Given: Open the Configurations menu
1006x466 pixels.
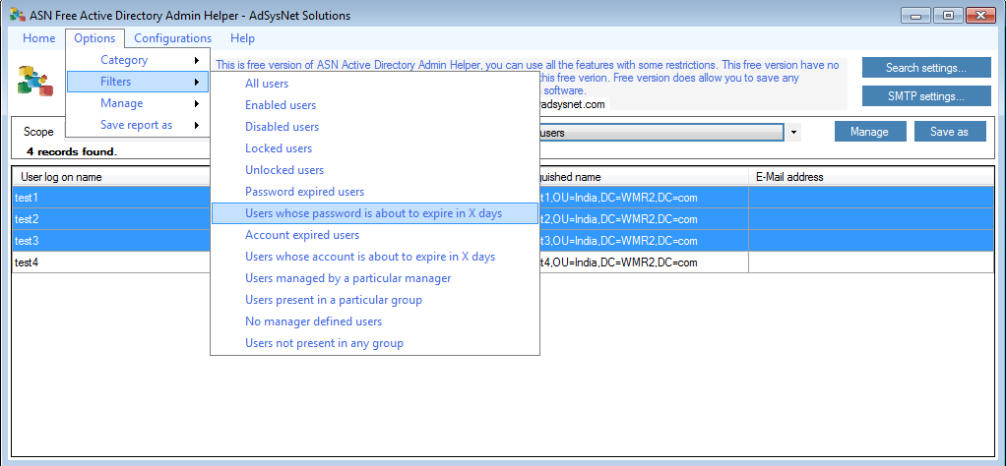Looking at the screenshot, I should (x=172, y=38).
